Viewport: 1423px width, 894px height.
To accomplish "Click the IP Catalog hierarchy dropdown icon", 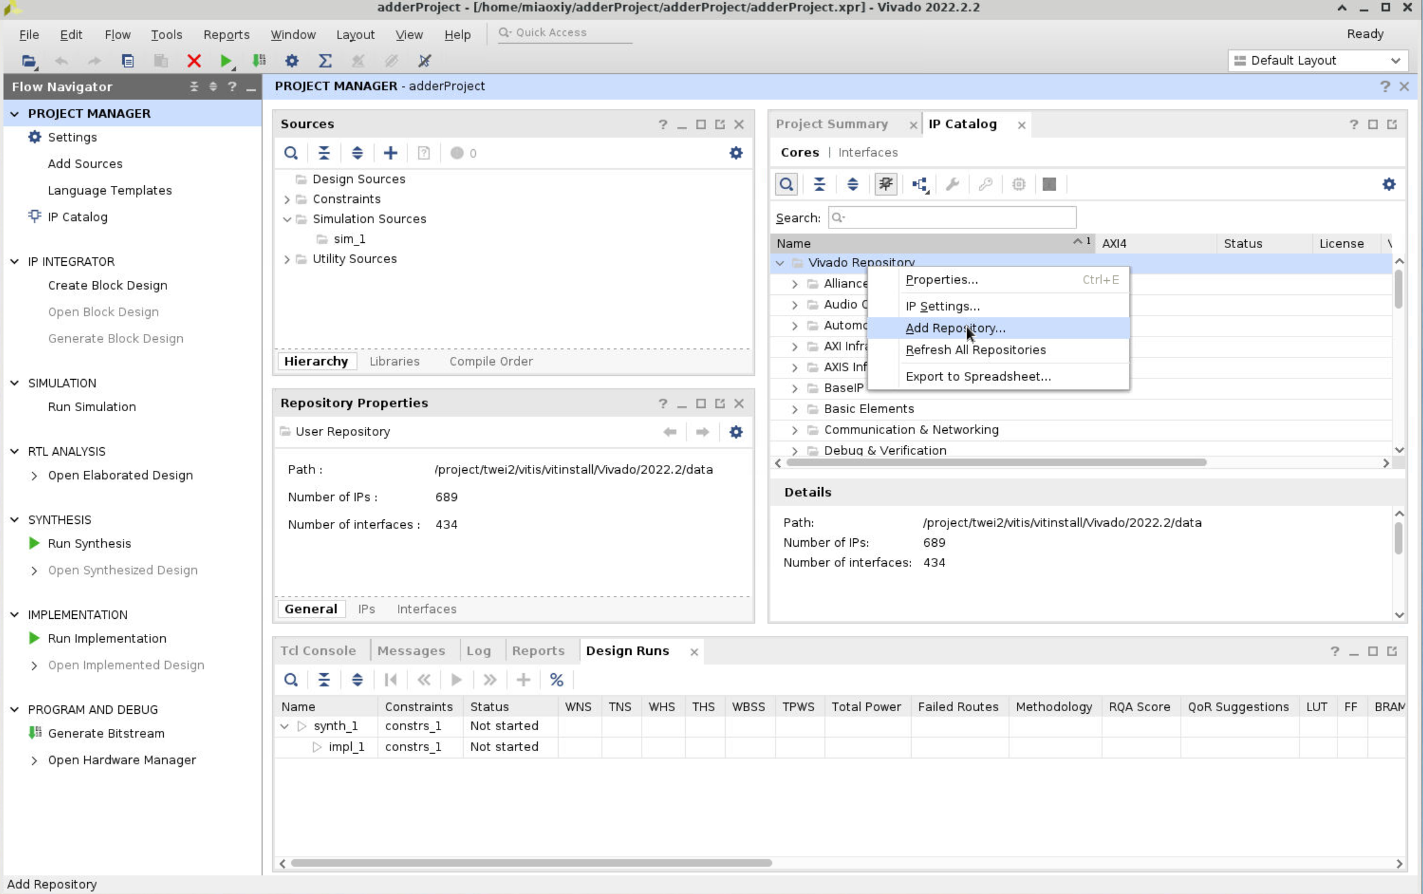I will tap(920, 185).
